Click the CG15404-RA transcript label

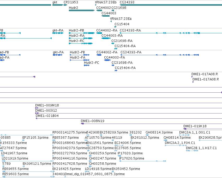pyautogui.click(x=125, y=46)
